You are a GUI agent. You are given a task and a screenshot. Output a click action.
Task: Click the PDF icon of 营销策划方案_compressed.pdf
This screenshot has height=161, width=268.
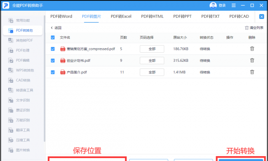point(63,49)
